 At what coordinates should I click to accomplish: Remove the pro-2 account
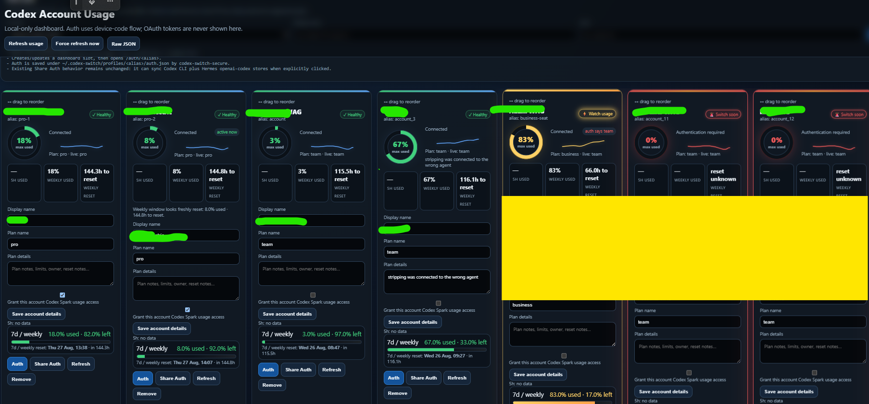coord(147,394)
